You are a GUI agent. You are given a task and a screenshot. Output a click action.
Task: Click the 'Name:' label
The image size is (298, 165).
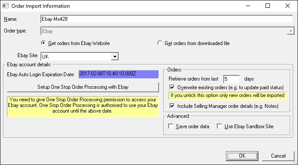10,19
